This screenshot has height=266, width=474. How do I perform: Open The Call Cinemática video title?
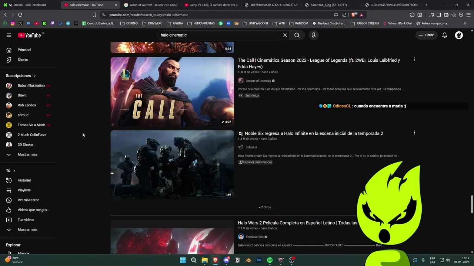319,64
